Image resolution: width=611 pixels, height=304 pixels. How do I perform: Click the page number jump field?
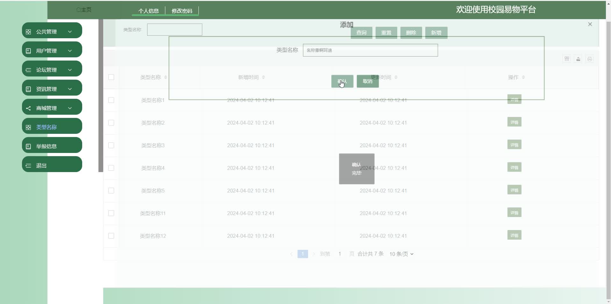click(340, 254)
